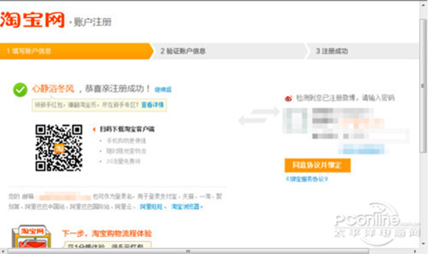This screenshot has width=428, height=254.
Task: Click the Weibo detected prompt text
Action: point(345,98)
